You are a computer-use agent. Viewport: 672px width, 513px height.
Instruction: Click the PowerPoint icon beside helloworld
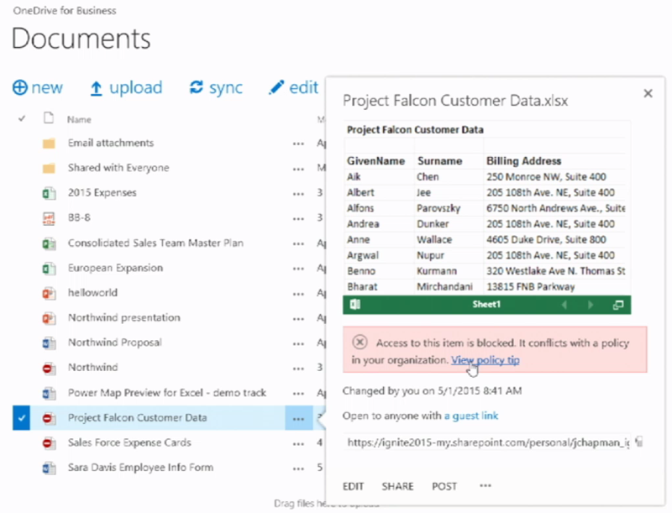[x=48, y=293]
